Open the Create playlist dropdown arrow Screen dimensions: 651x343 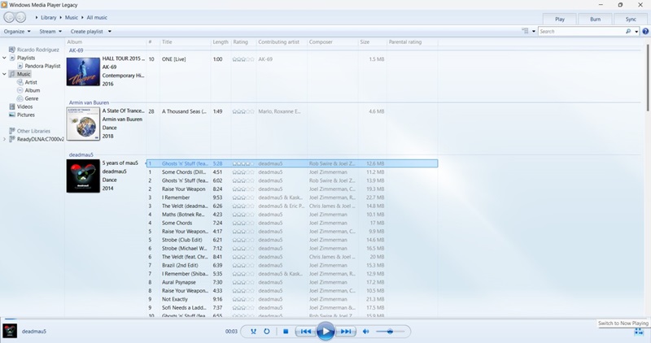pyautogui.click(x=110, y=31)
